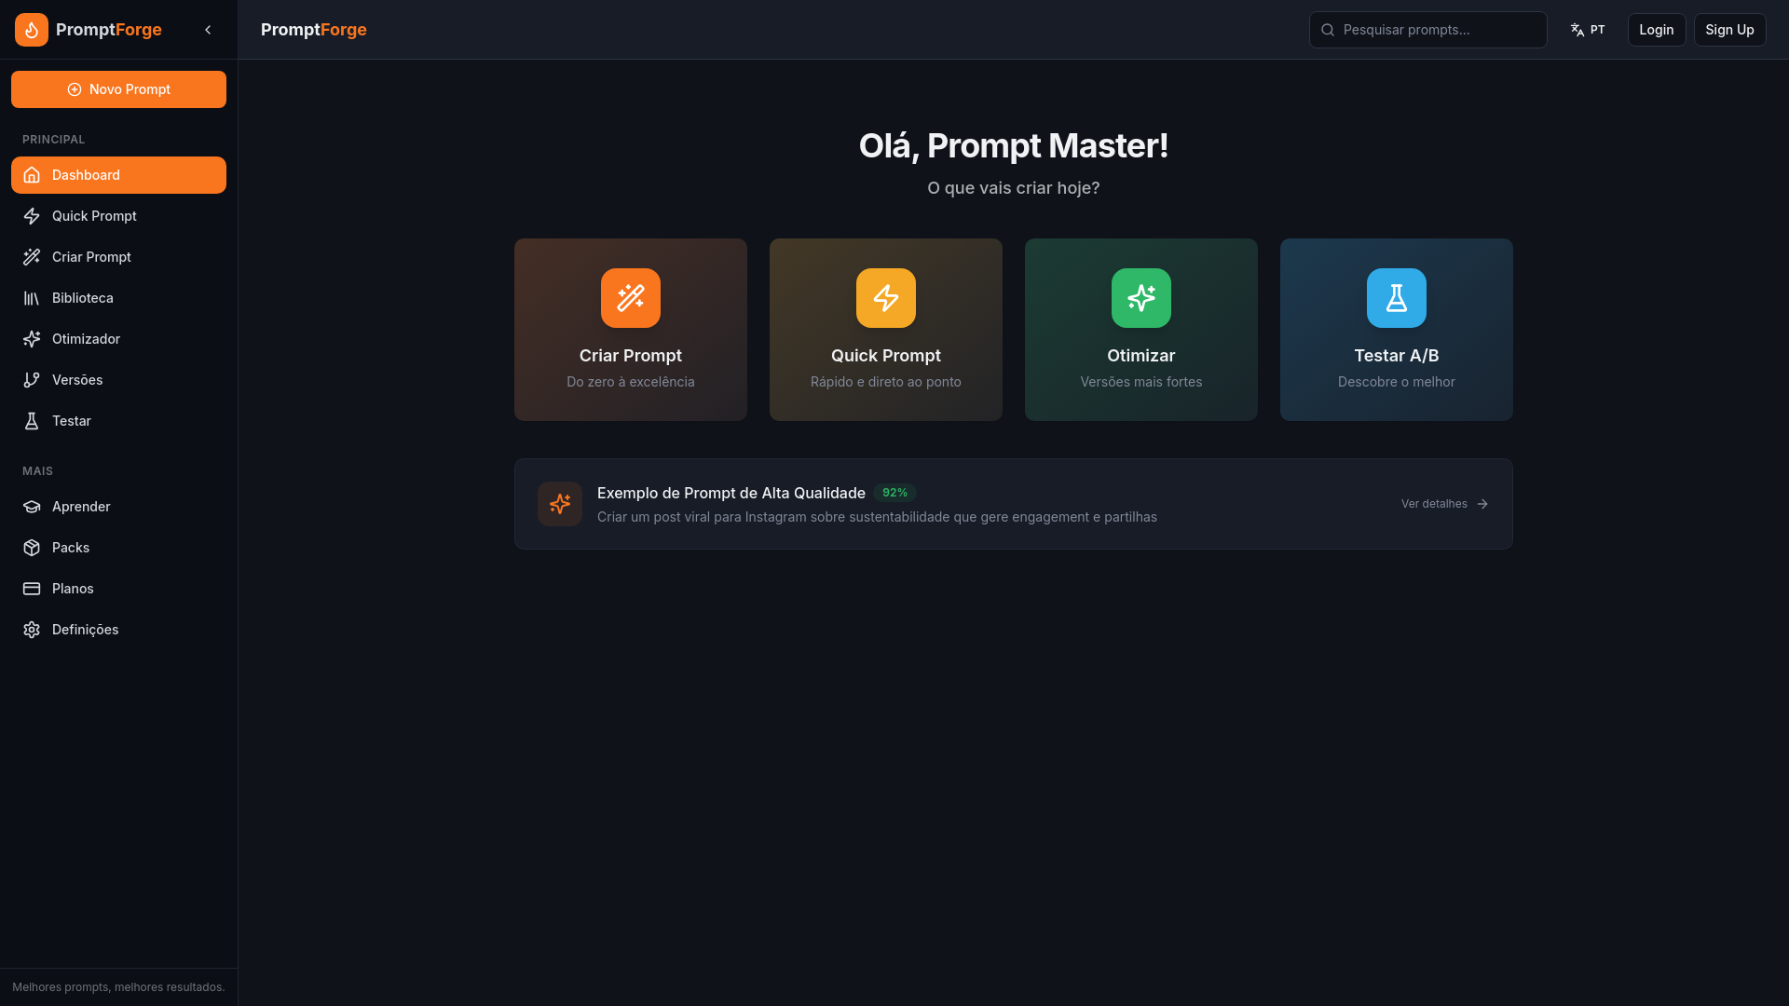
Task: Click the orange magic wand Criar Prompt card icon
Action: [631, 298]
